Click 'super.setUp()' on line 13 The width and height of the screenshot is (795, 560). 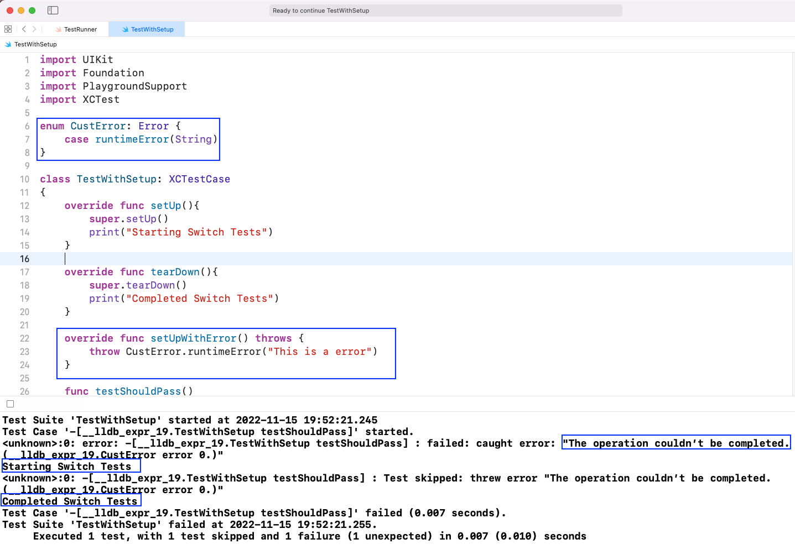click(129, 219)
